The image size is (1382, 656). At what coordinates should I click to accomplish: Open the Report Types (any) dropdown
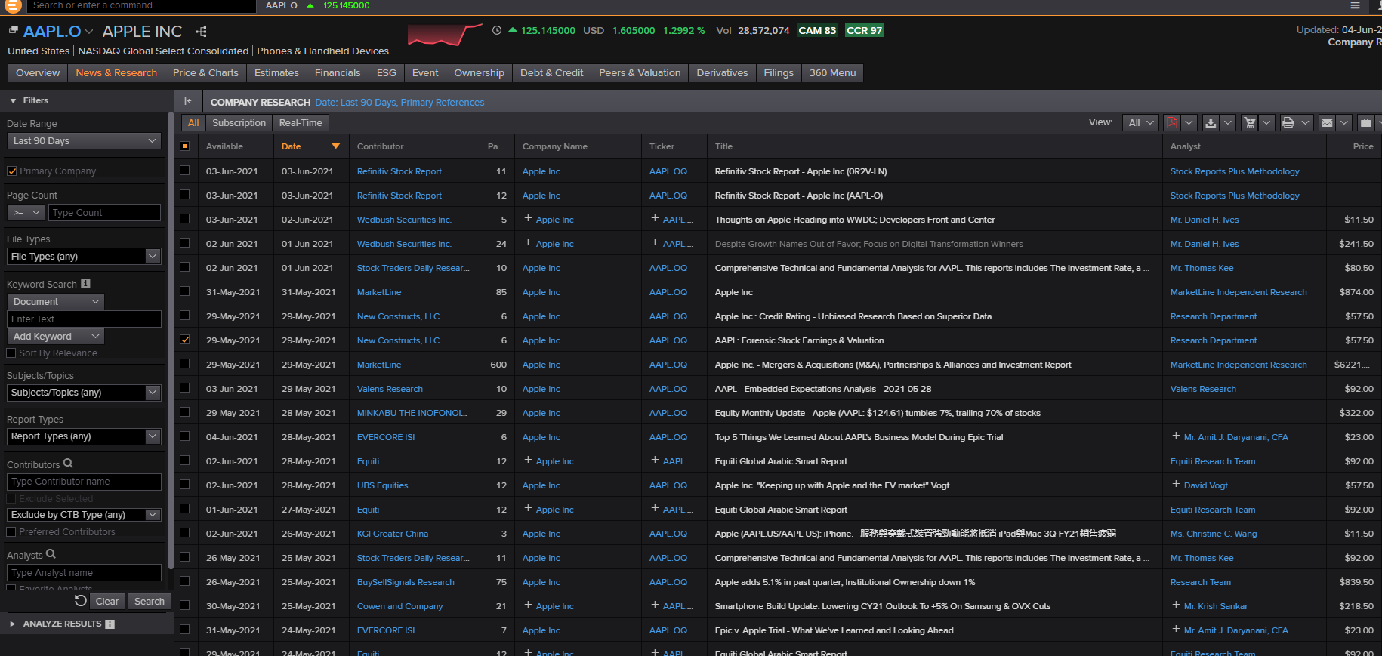click(x=85, y=436)
